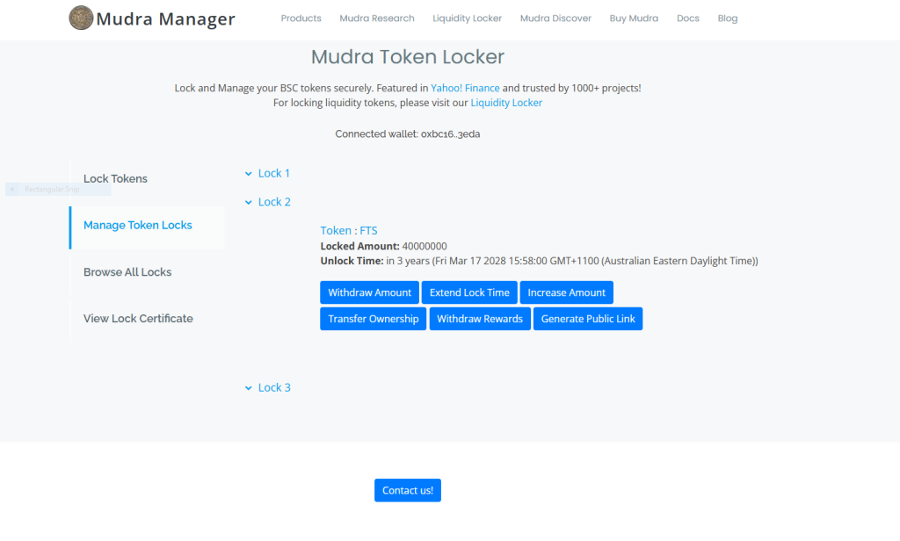The height and width of the screenshot is (541, 900).
Task: Select the connected wallet address 0xbc16..3eda
Action: click(451, 134)
